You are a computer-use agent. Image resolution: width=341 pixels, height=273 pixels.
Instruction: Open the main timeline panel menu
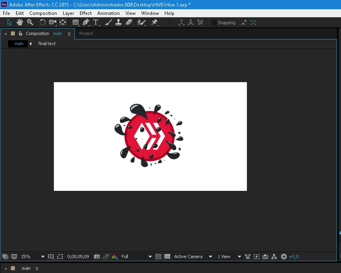[37, 269]
